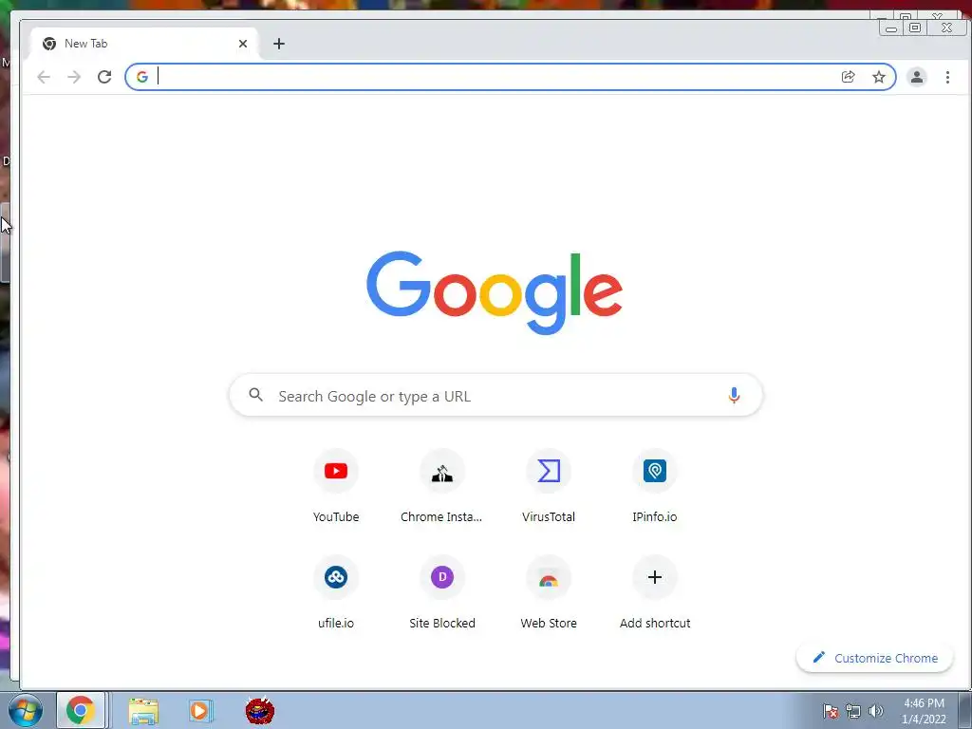Screen dimensions: 972x729
Task: Click the red monster taskbar icon
Action: click(x=260, y=710)
